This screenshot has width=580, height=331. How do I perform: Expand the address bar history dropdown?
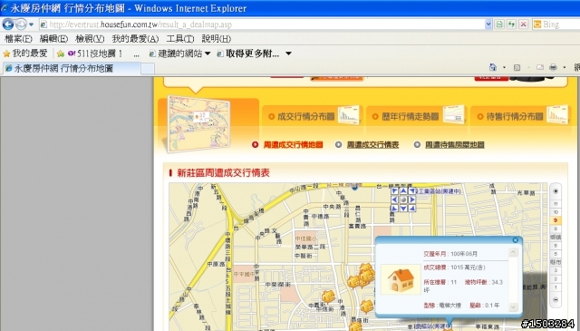click(488, 24)
